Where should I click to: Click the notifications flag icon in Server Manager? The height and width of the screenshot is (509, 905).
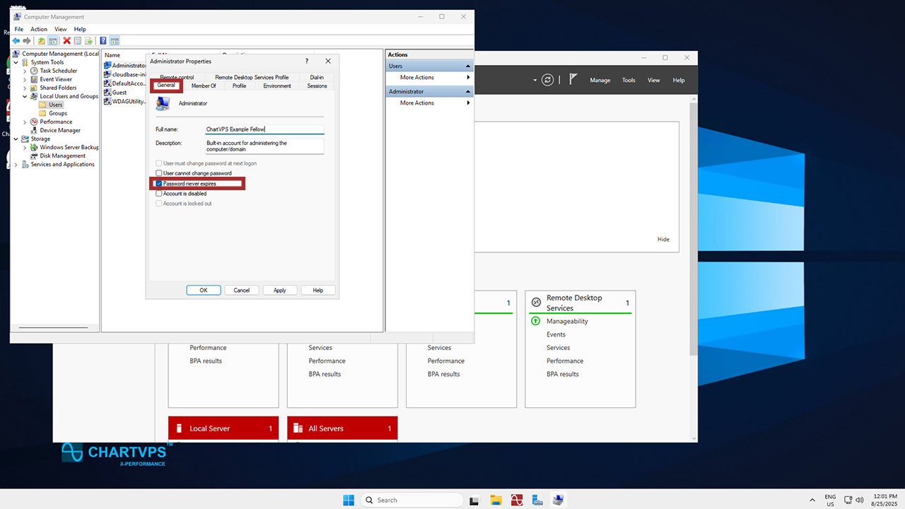point(574,80)
